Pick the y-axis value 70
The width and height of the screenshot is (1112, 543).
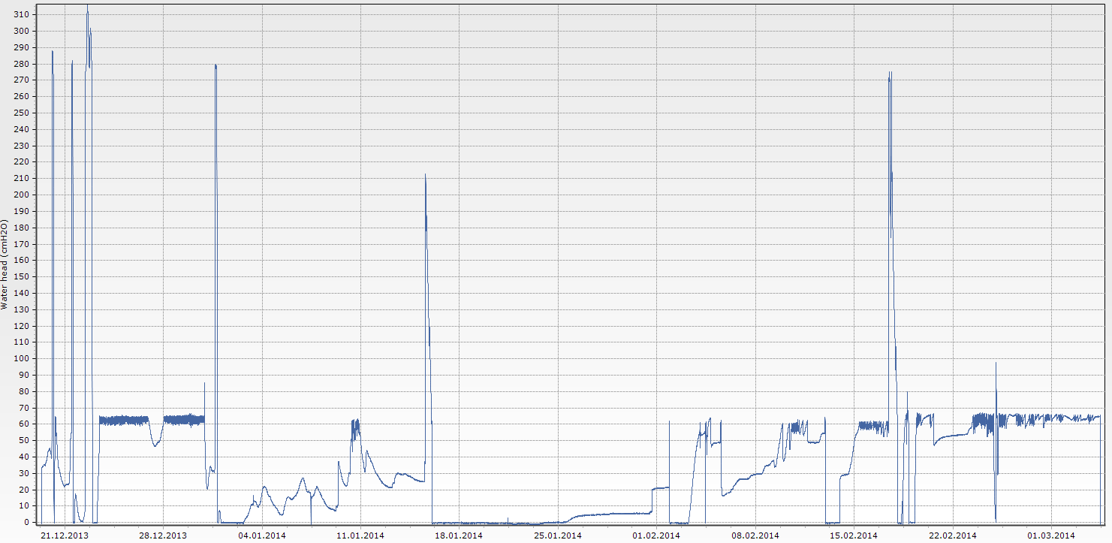24,408
